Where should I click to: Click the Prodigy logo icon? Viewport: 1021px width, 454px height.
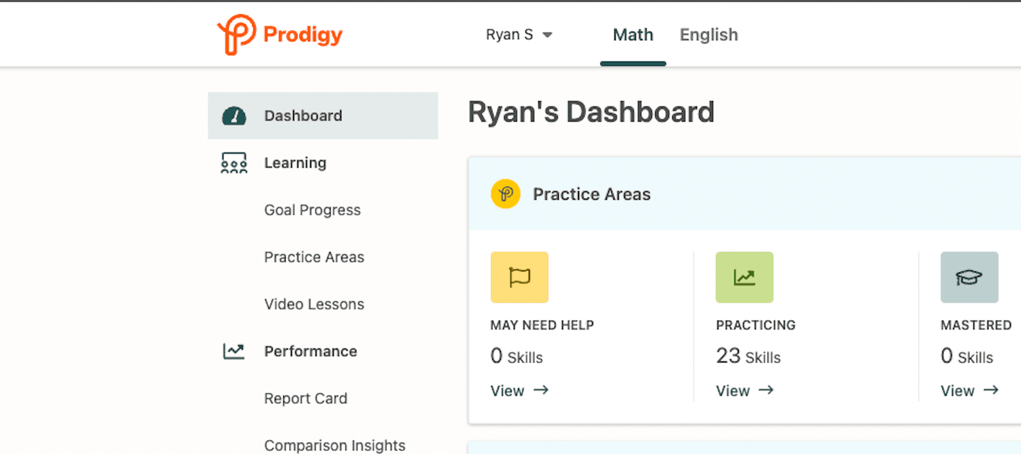(x=235, y=34)
